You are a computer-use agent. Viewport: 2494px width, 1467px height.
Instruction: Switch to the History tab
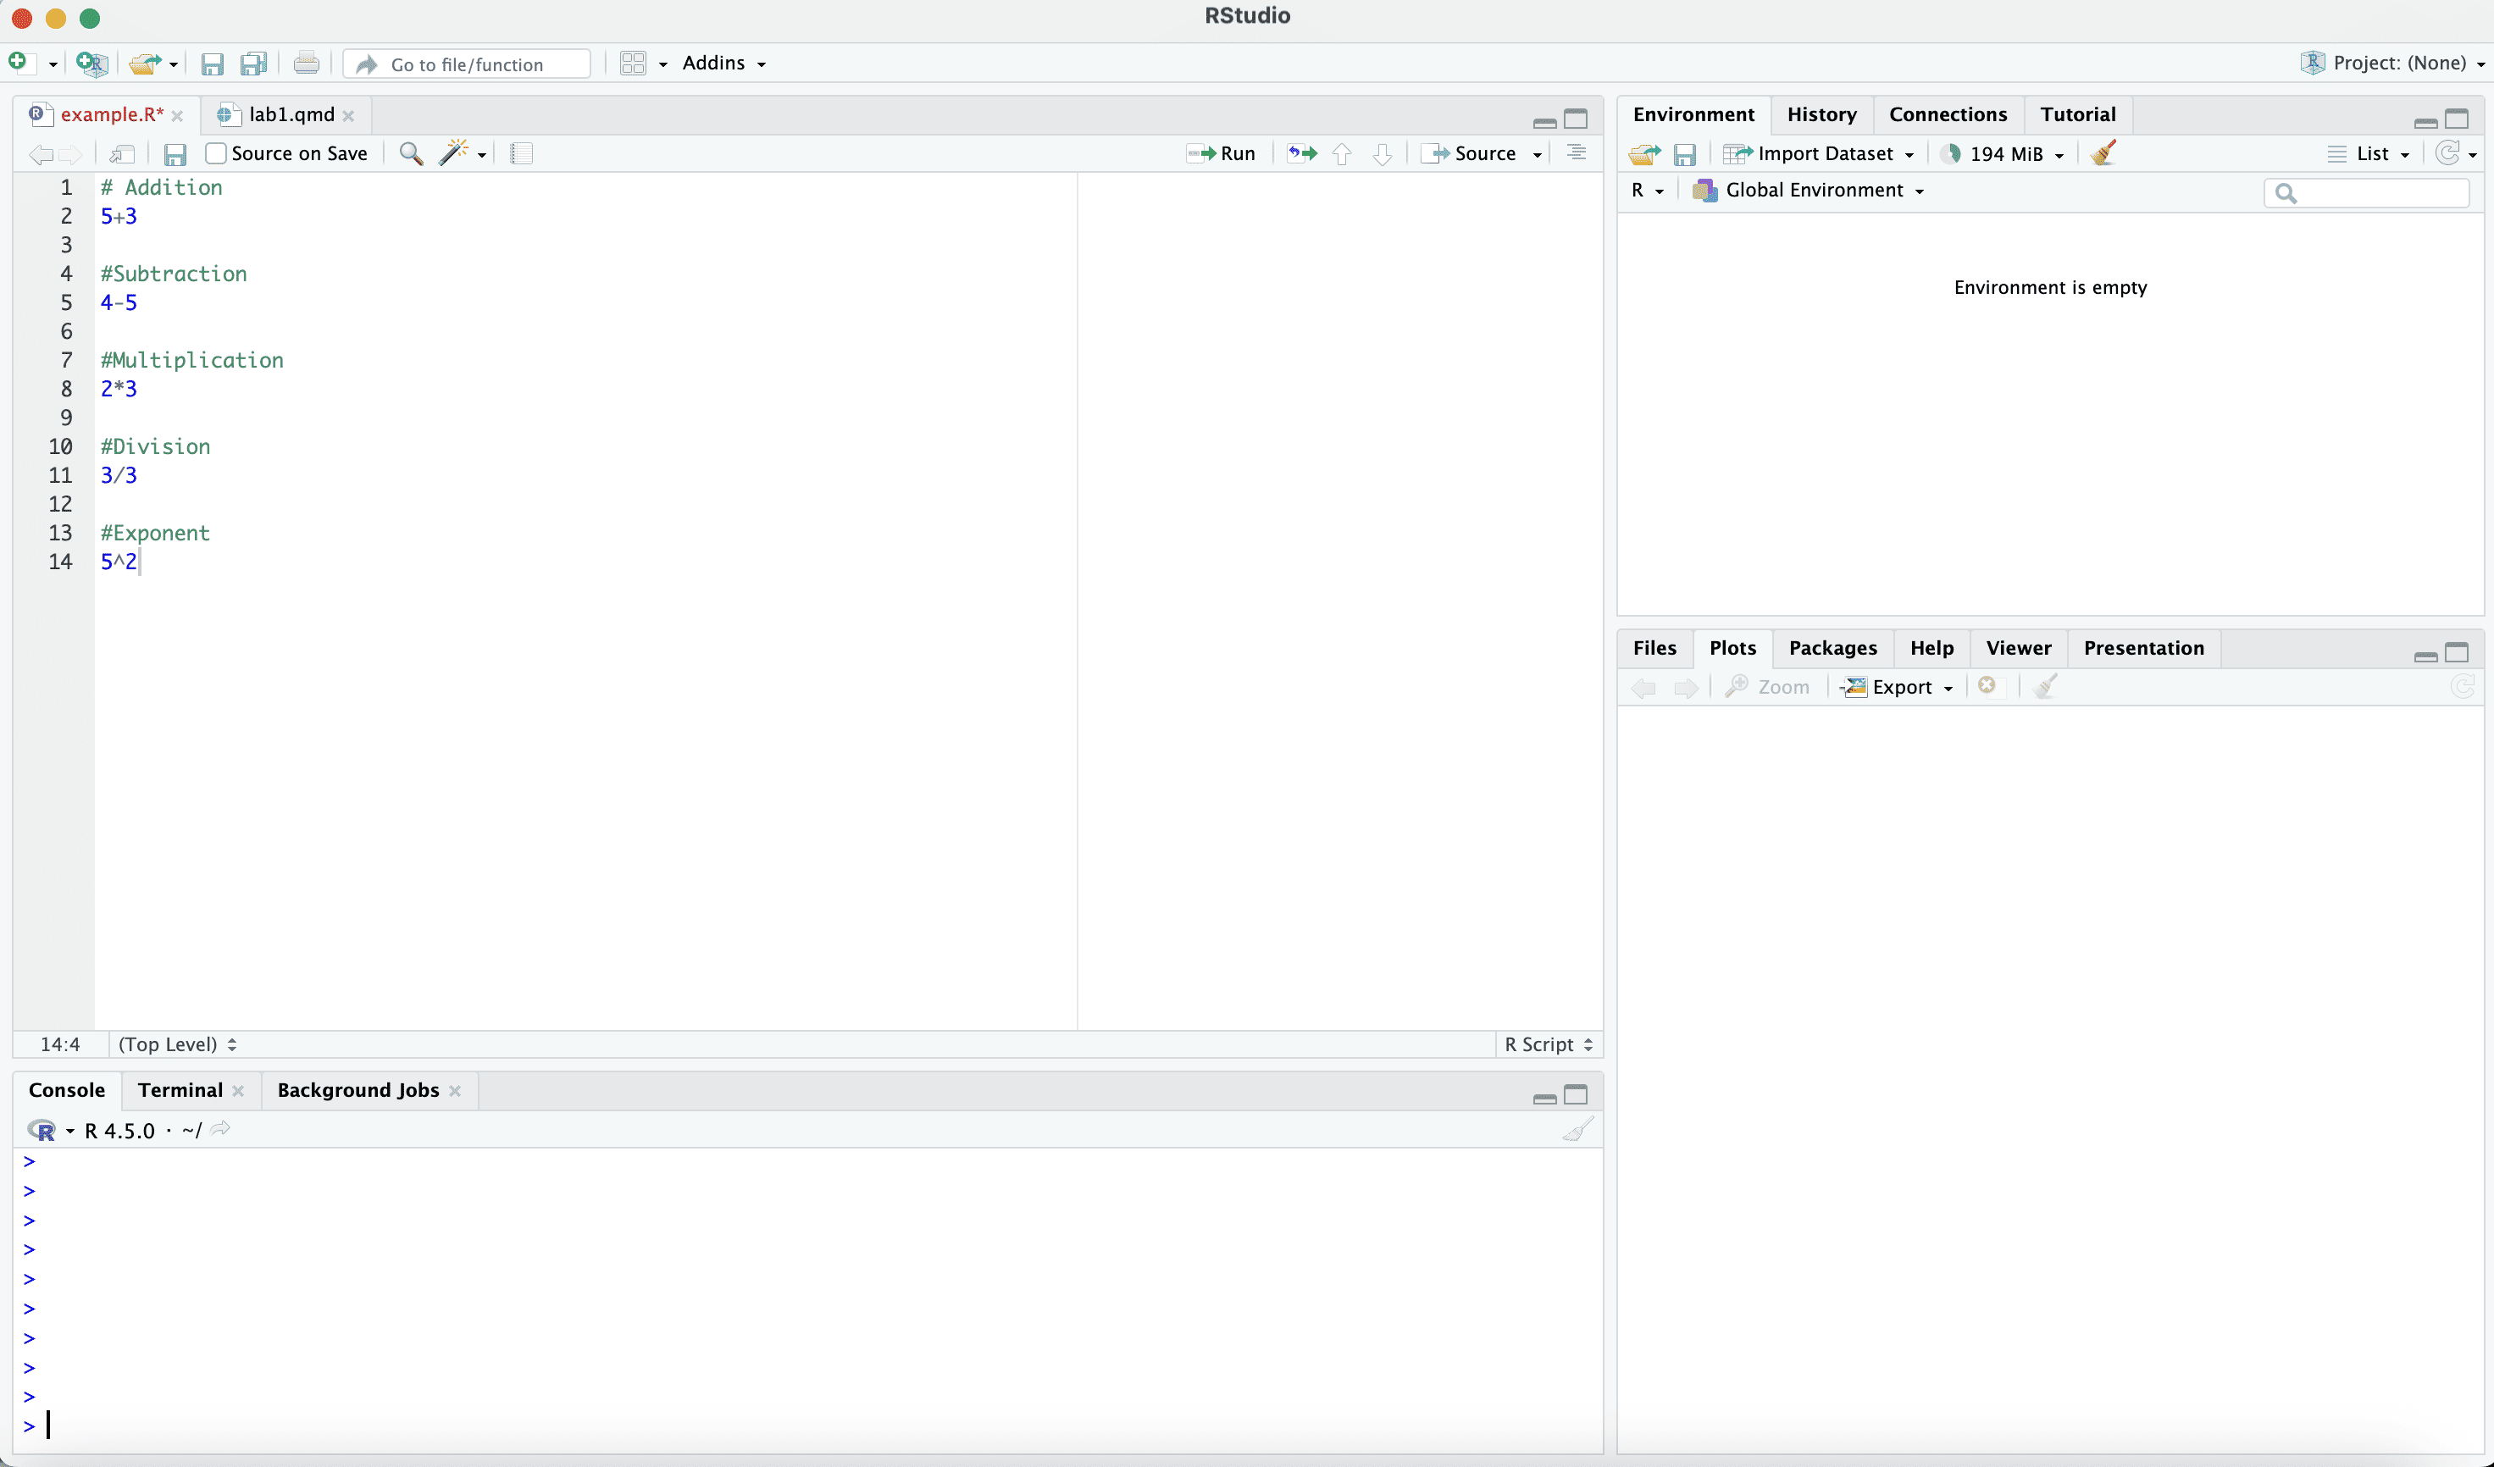pyautogui.click(x=1821, y=114)
